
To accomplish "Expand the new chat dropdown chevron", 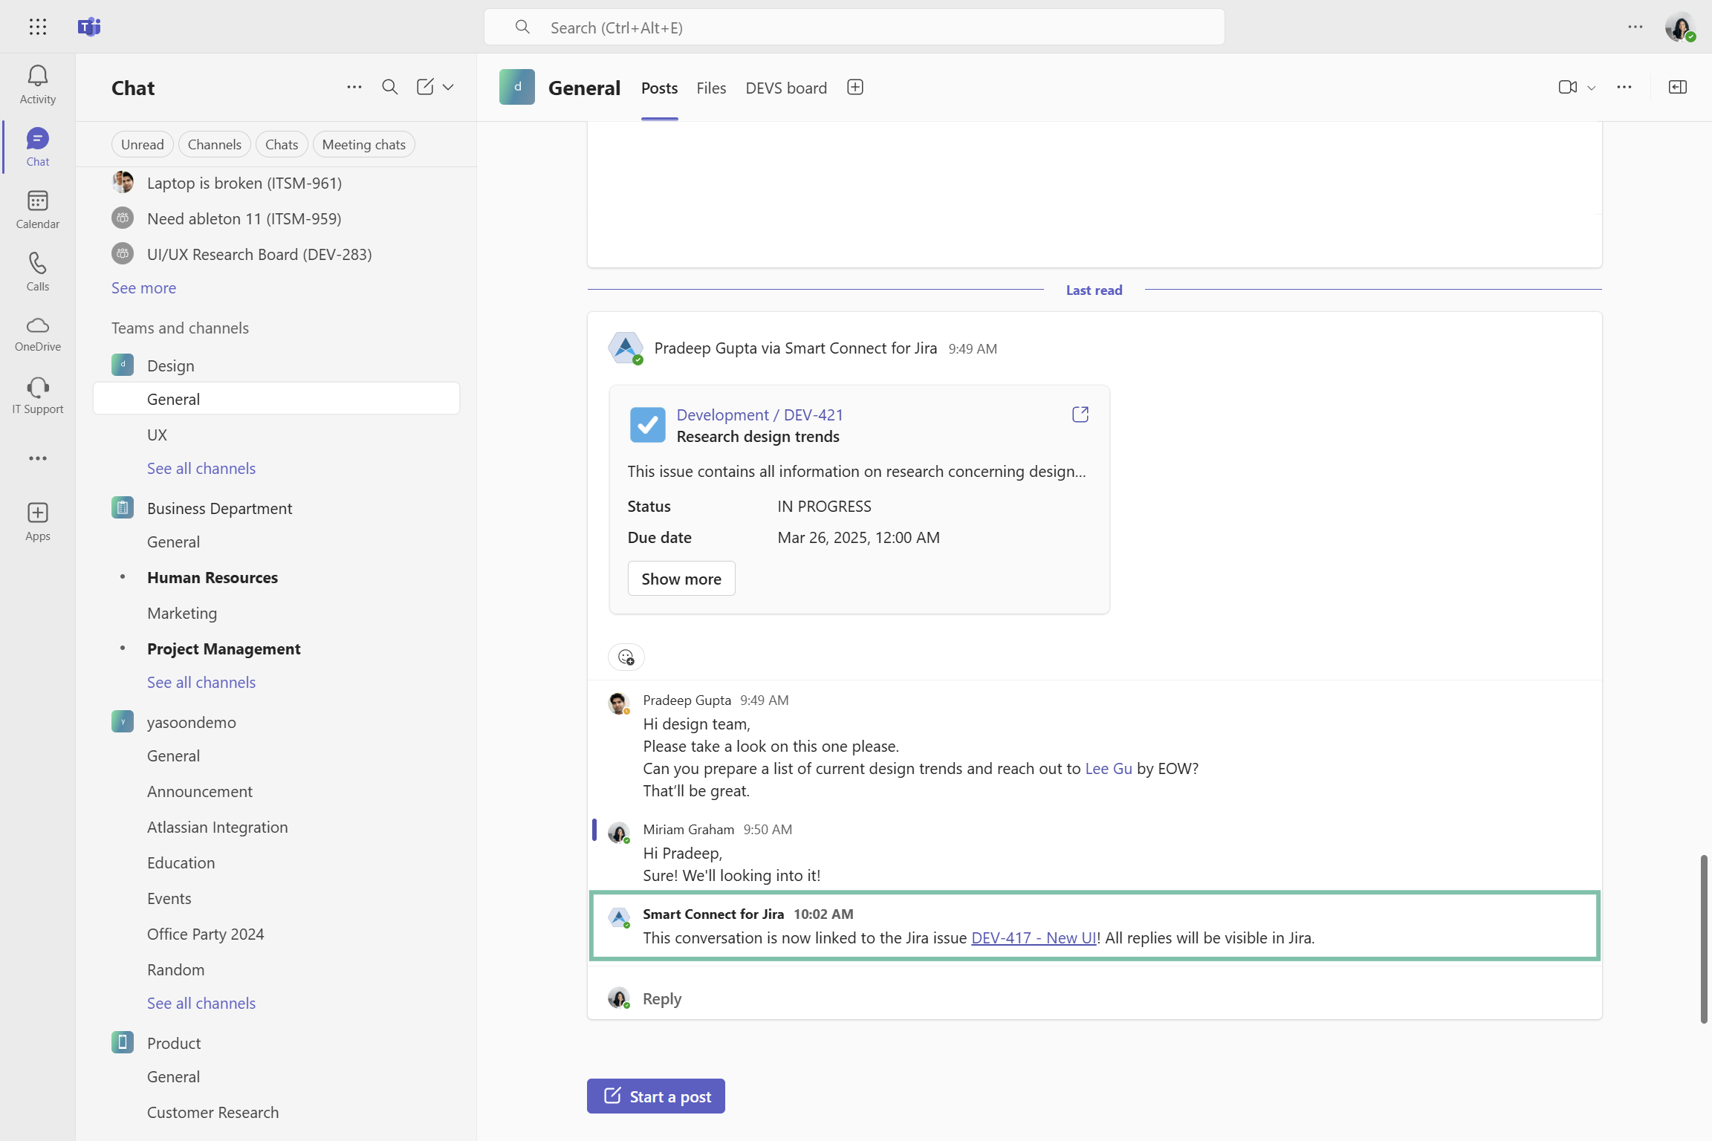I will pyautogui.click(x=448, y=88).
